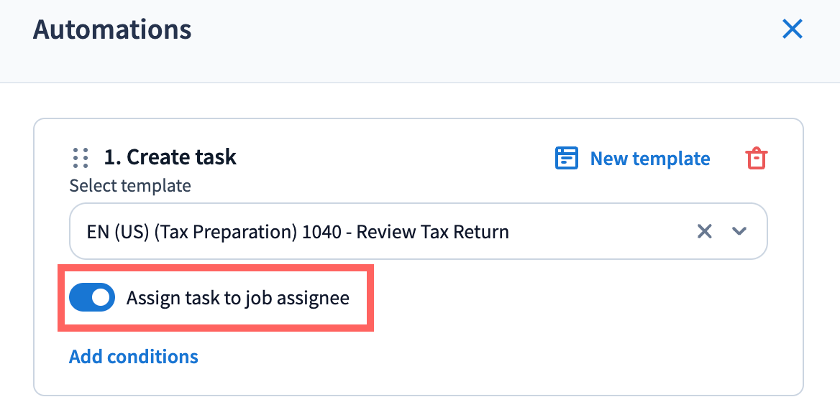This screenshot has width=840, height=402.
Task: Click the 'Select template' field label
Action: [x=130, y=186]
